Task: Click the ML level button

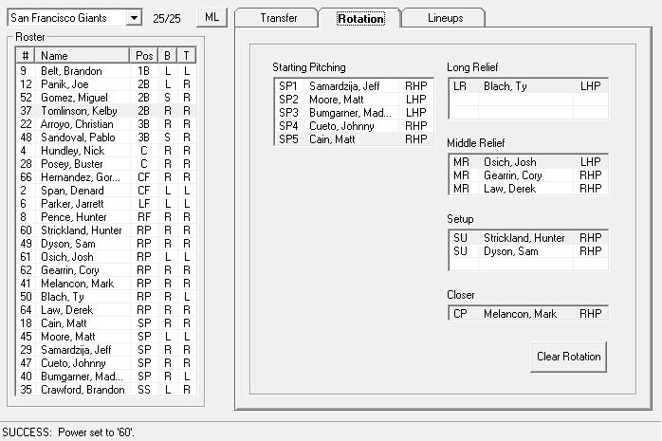Action: coord(211,18)
